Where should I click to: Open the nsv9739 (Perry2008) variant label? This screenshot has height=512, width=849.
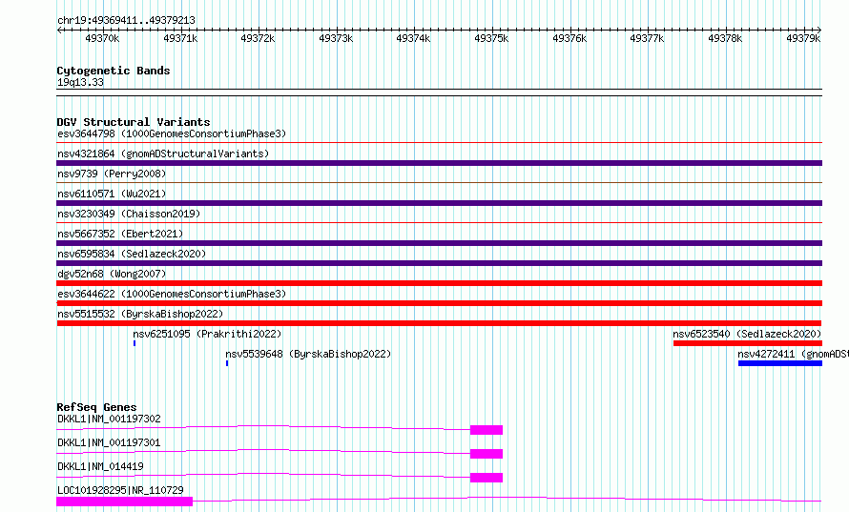pyautogui.click(x=112, y=174)
